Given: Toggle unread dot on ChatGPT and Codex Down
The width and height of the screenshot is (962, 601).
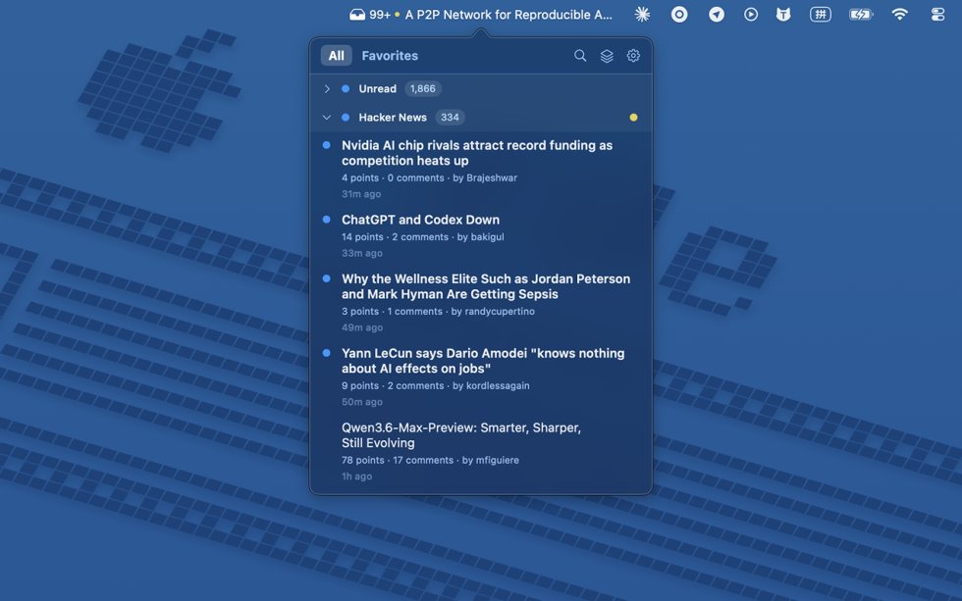Looking at the screenshot, I should [x=326, y=220].
